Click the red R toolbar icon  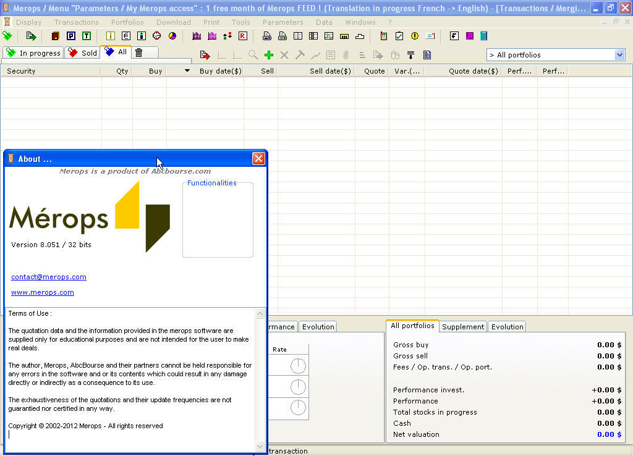click(x=242, y=36)
